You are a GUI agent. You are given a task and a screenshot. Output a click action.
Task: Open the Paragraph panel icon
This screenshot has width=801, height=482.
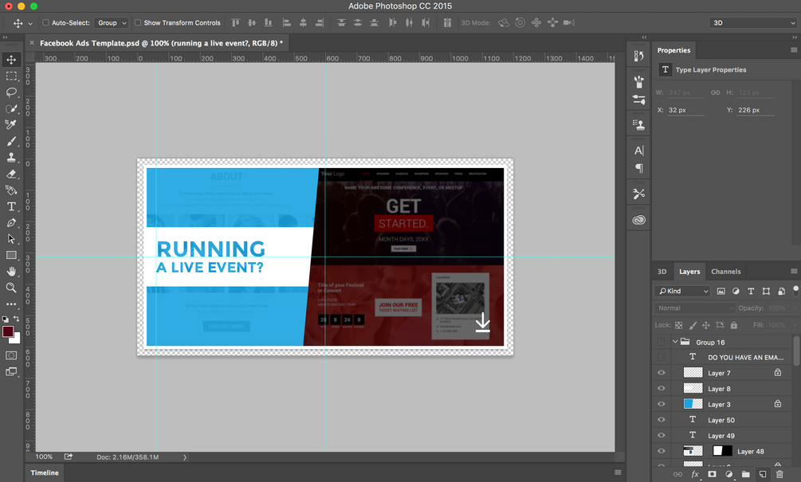point(638,168)
